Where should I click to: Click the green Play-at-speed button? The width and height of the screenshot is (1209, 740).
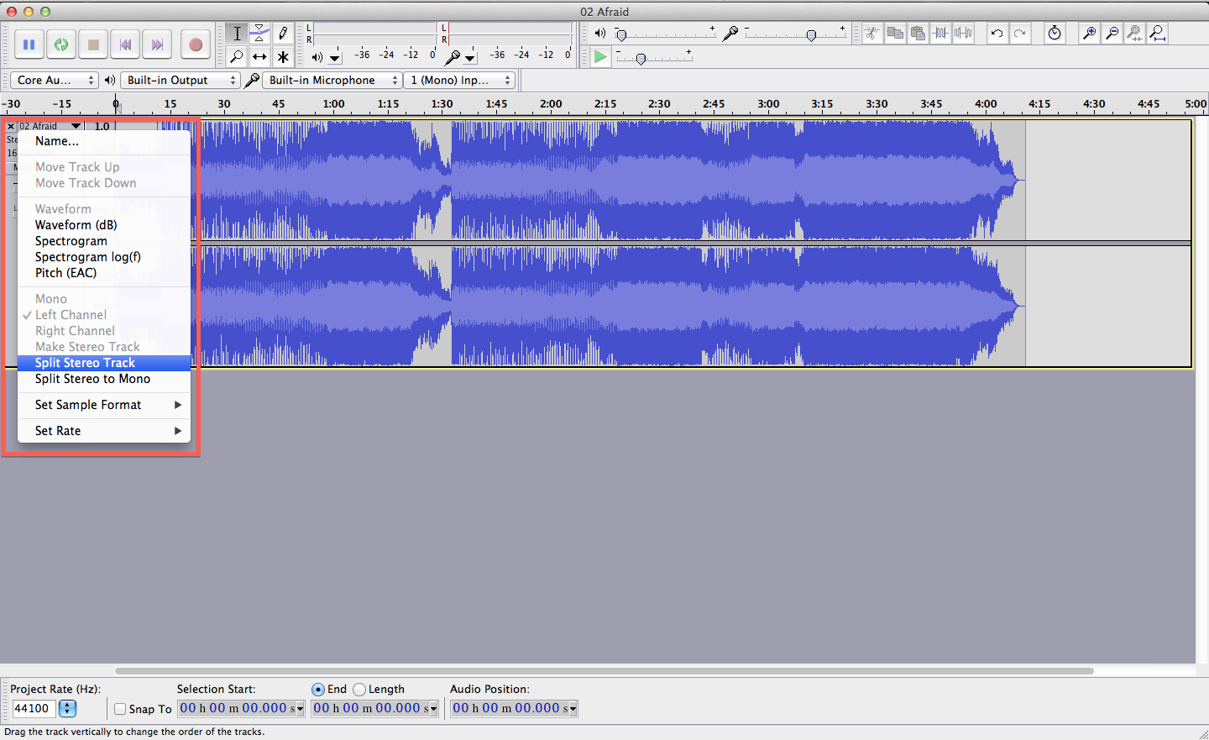(x=600, y=57)
